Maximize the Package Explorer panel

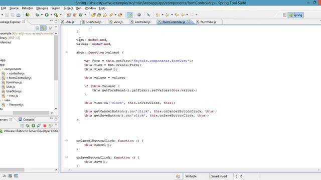[x=56, y=21]
